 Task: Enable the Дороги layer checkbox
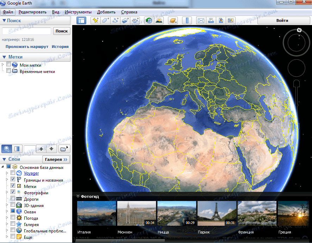coord(13,198)
